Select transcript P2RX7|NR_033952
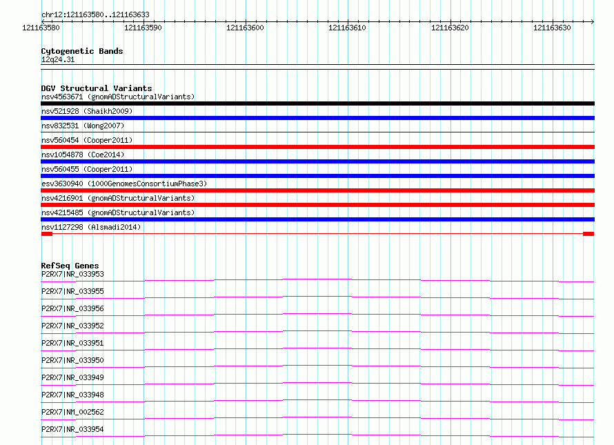This screenshot has height=445, width=614. pyautogui.click(x=72, y=326)
